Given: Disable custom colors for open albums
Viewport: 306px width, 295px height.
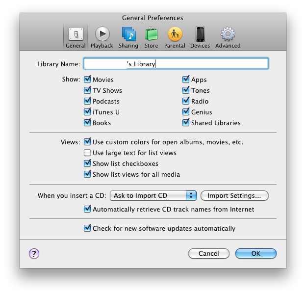Looking at the screenshot, I should (x=87, y=142).
